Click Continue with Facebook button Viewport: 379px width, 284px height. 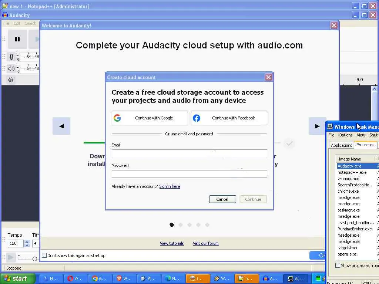229,118
